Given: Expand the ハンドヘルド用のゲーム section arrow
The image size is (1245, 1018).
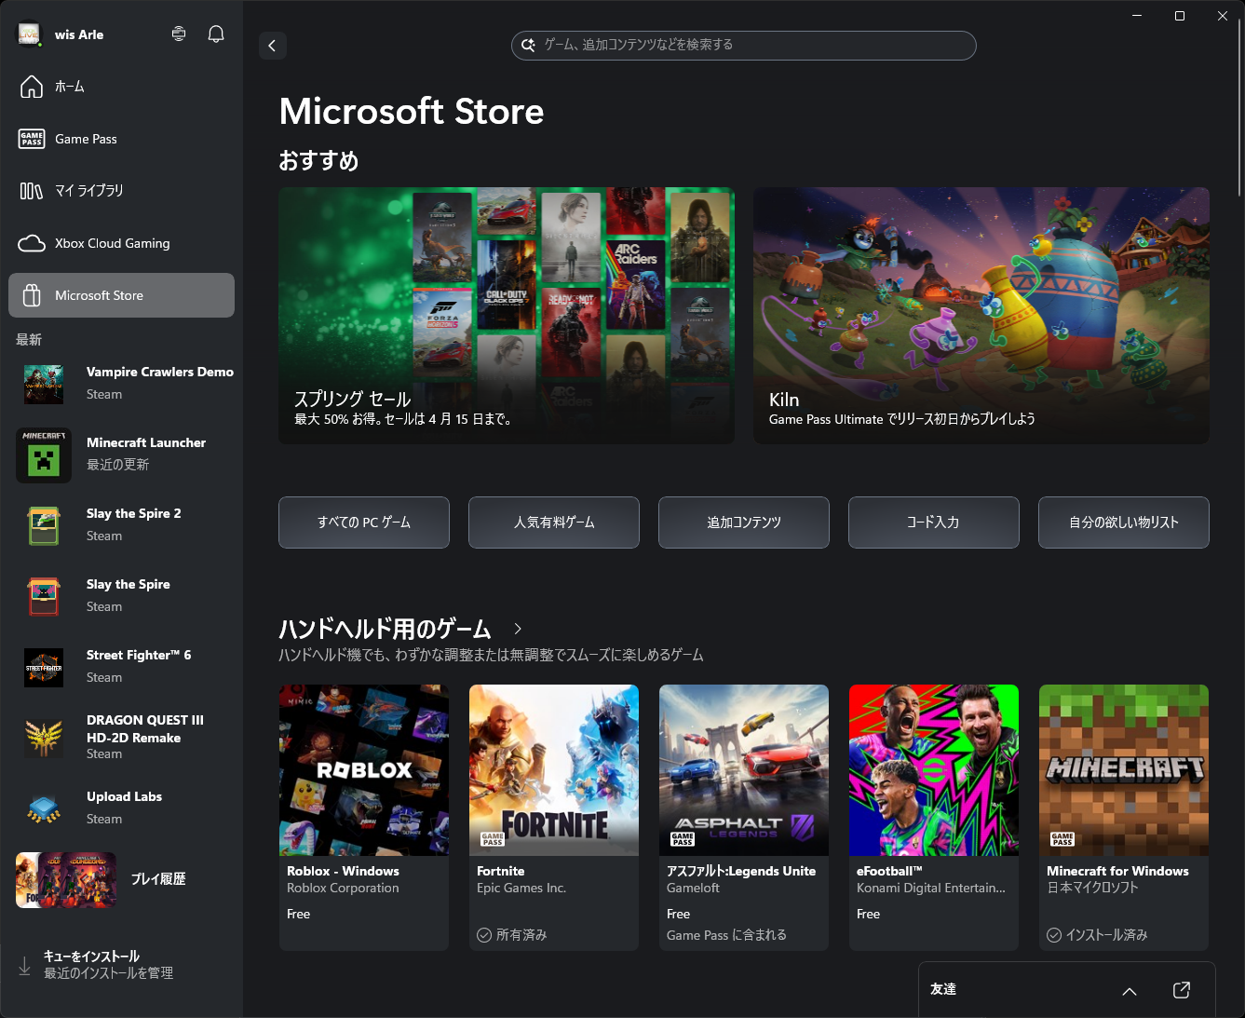Looking at the screenshot, I should click(518, 629).
